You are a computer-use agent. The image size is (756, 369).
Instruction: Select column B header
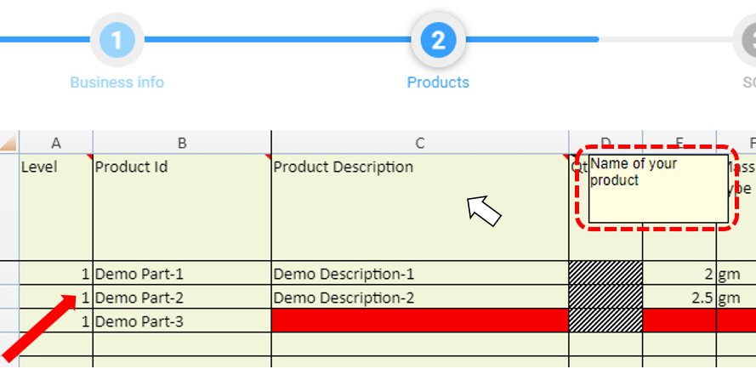coord(182,143)
